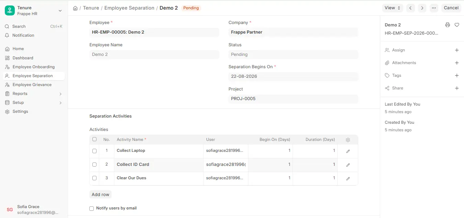464x218 pixels.
Task: Add attachment with Attachments plus icon
Action: 457,63
